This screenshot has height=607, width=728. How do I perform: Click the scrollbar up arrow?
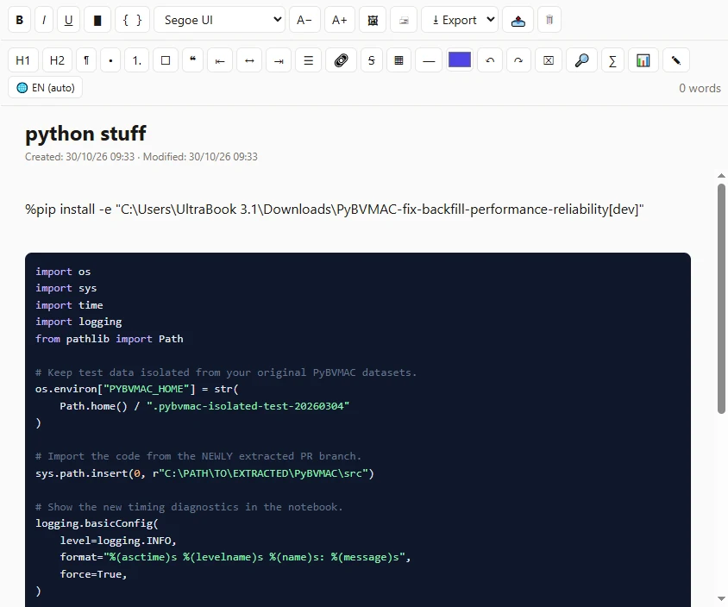point(721,176)
